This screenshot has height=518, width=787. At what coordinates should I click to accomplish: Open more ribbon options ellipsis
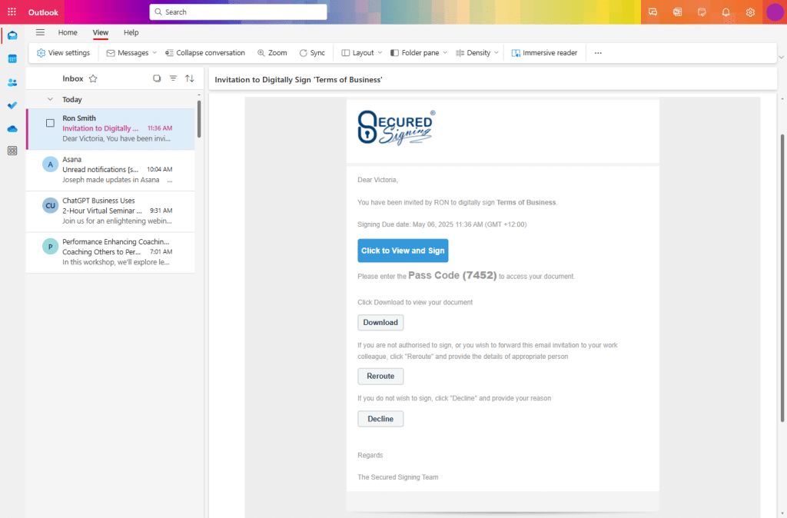598,53
